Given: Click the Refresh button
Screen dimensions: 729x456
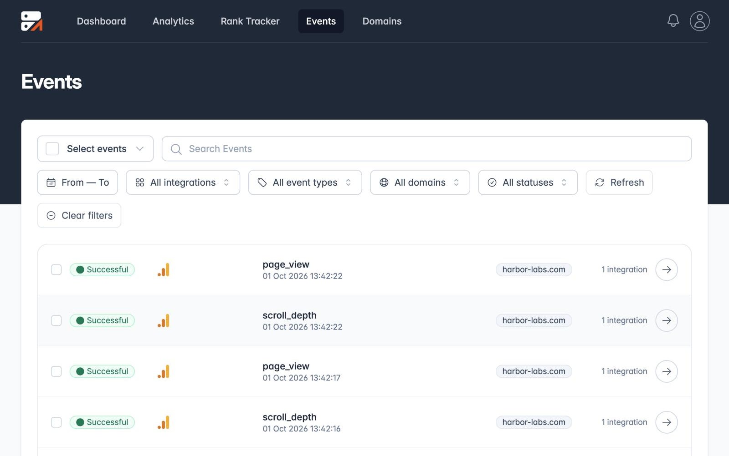Looking at the screenshot, I should click(619, 182).
